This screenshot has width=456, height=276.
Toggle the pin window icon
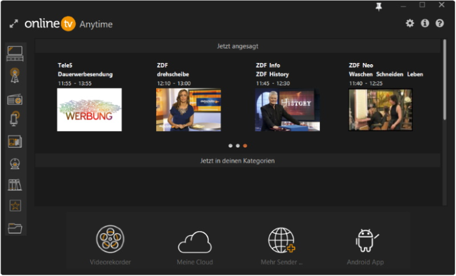379,7
